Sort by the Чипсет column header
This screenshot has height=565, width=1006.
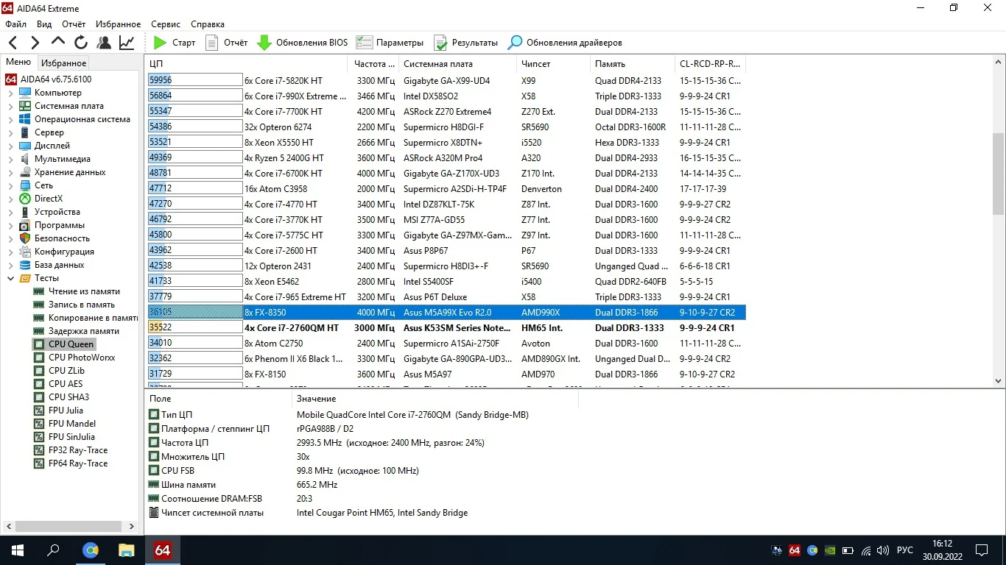tap(553, 64)
